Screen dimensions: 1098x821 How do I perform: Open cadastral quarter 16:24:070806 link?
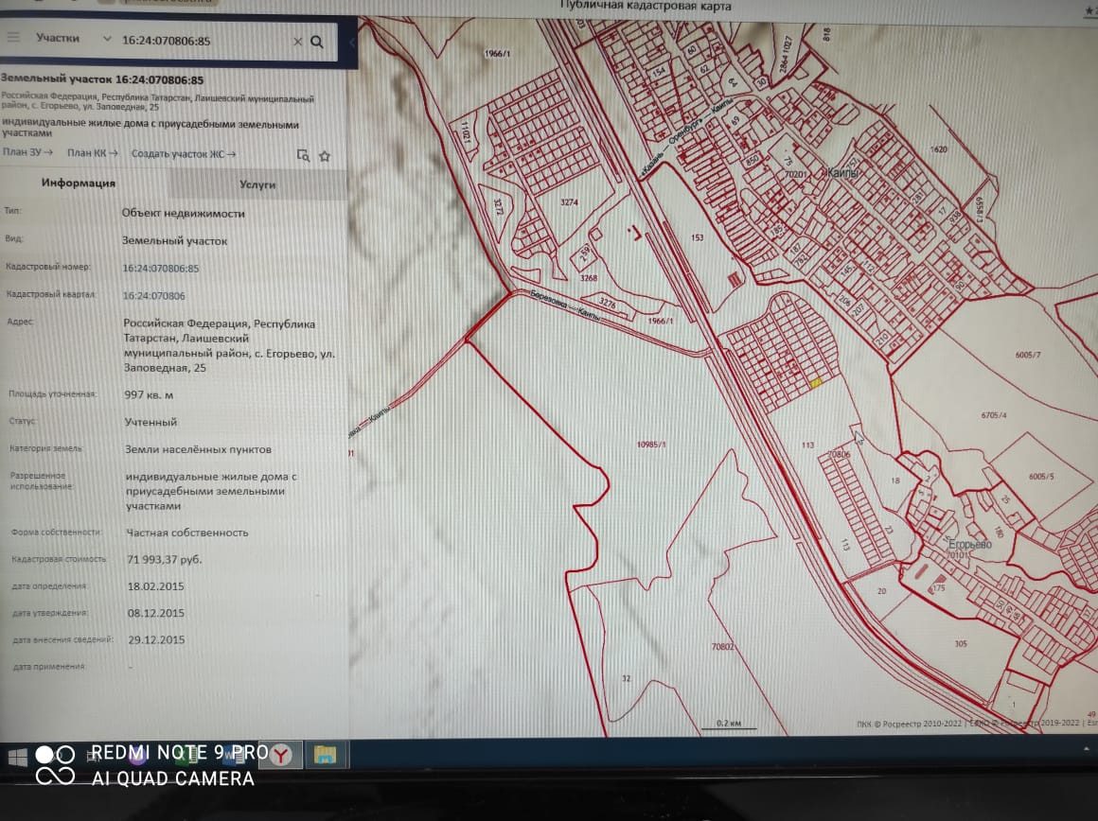pyautogui.click(x=153, y=296)
